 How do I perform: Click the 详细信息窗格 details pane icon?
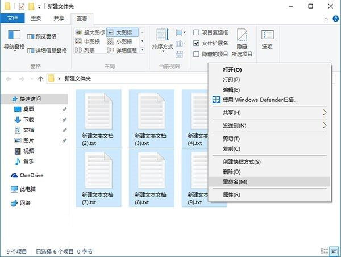point(30,50)
